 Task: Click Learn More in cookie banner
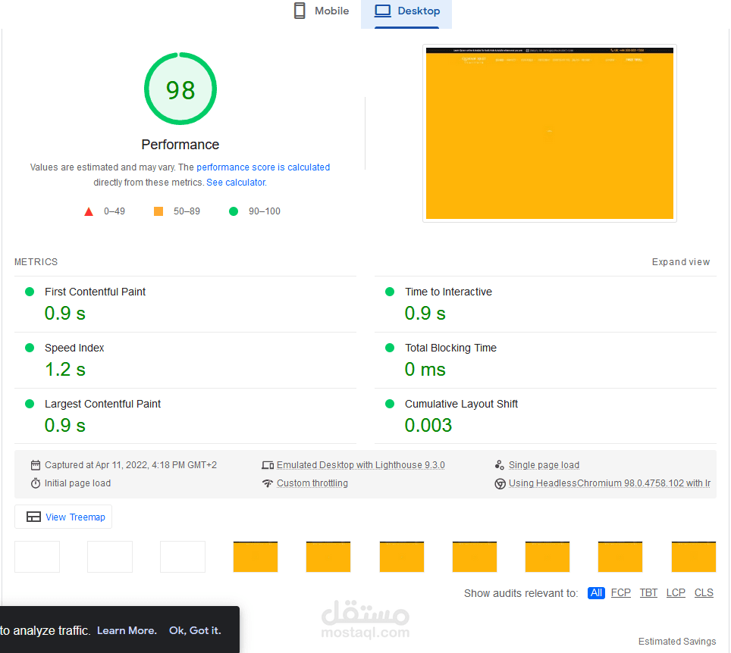coord(127,630)
